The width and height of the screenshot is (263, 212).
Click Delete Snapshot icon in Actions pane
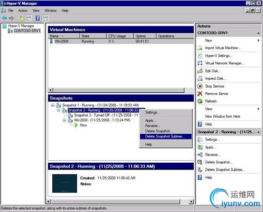(x=200, y=162)
